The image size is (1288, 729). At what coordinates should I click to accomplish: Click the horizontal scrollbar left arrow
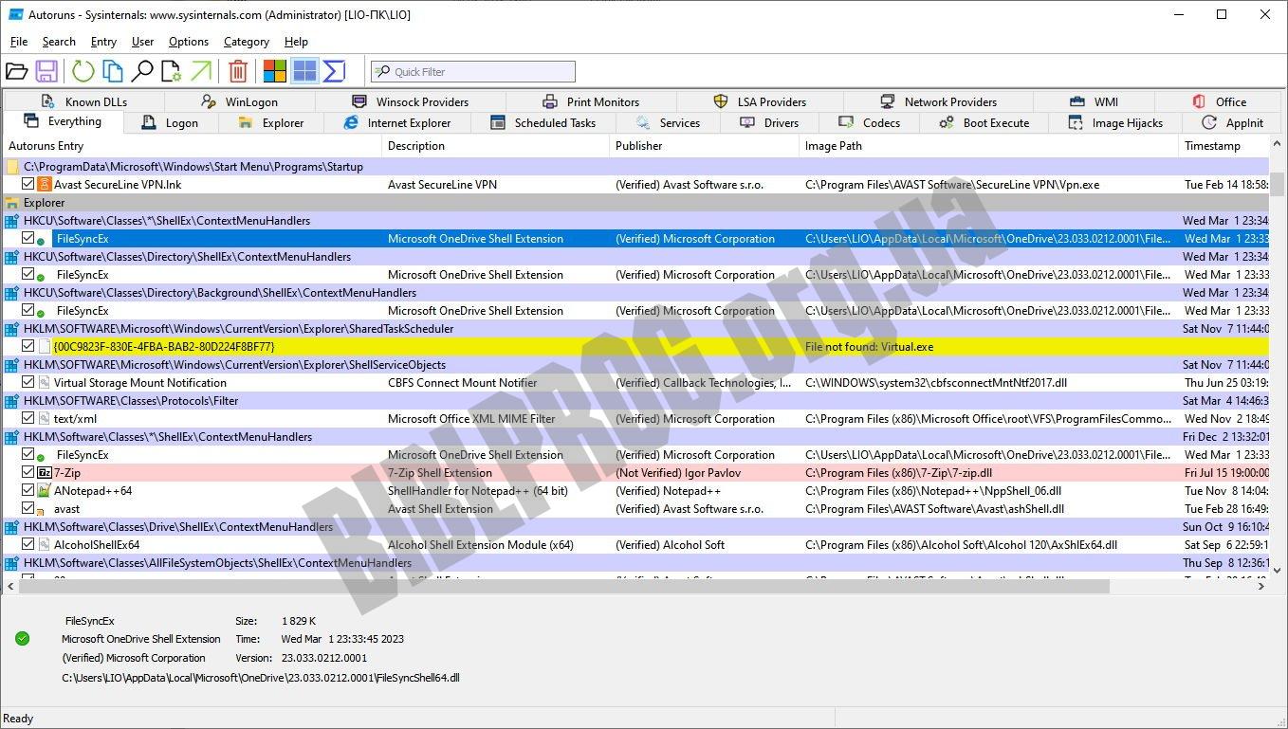coord(10,587)
